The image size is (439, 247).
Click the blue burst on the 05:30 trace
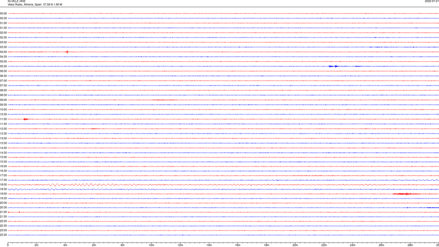click(333, 66)
